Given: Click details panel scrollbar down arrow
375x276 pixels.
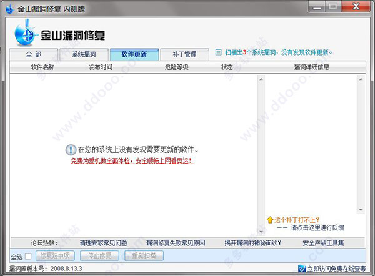Looking at the screenshot, I should click(361, 210).
